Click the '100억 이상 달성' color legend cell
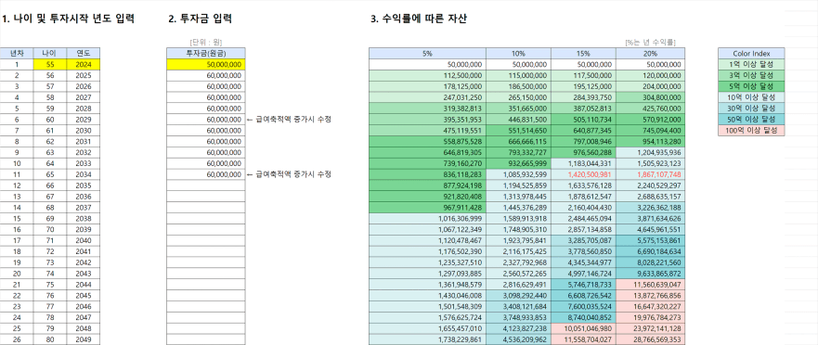 [751, 130]
